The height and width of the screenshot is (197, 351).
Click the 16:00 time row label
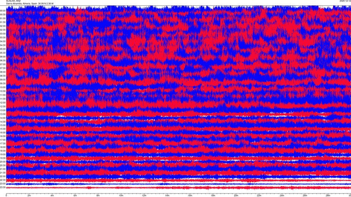[3, 133]
